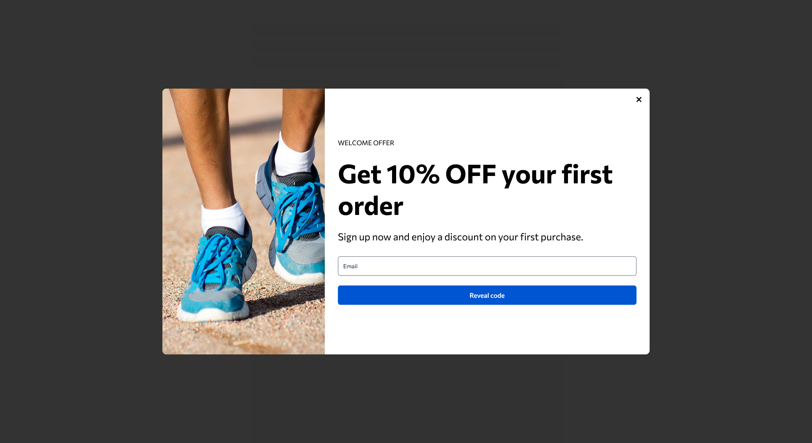Viewport: 812px width, 443px height.
Task: Dismiss the modal using the X icon
Action: click(x=639, y=99)
